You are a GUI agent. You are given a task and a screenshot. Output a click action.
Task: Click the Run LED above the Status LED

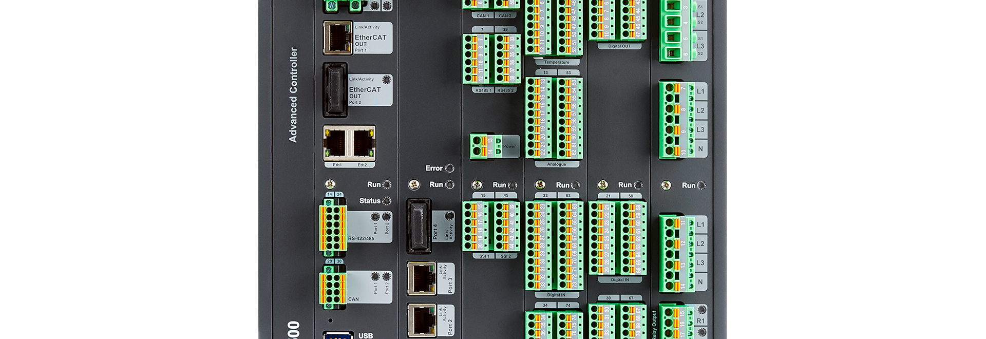point(387,185)
